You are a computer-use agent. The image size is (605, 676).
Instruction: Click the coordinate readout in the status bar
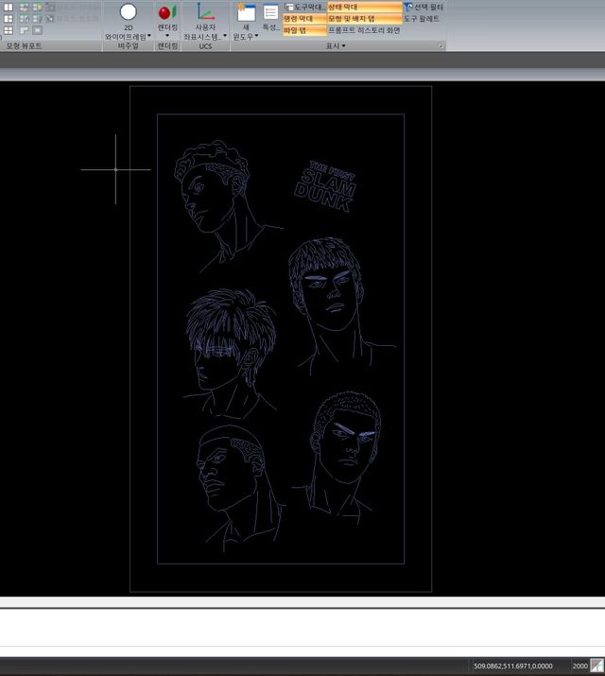pyautogui.click(x=513, y=666)
